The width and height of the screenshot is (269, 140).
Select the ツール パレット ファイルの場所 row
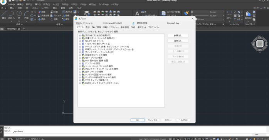coord(99,66)
